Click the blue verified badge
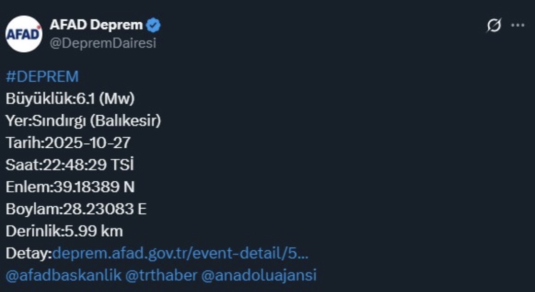The image size is (535, 292). point(154,25)
